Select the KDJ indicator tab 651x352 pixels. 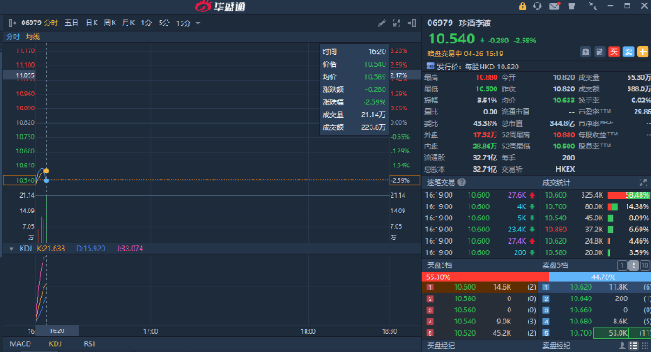(x=55, y=343)
